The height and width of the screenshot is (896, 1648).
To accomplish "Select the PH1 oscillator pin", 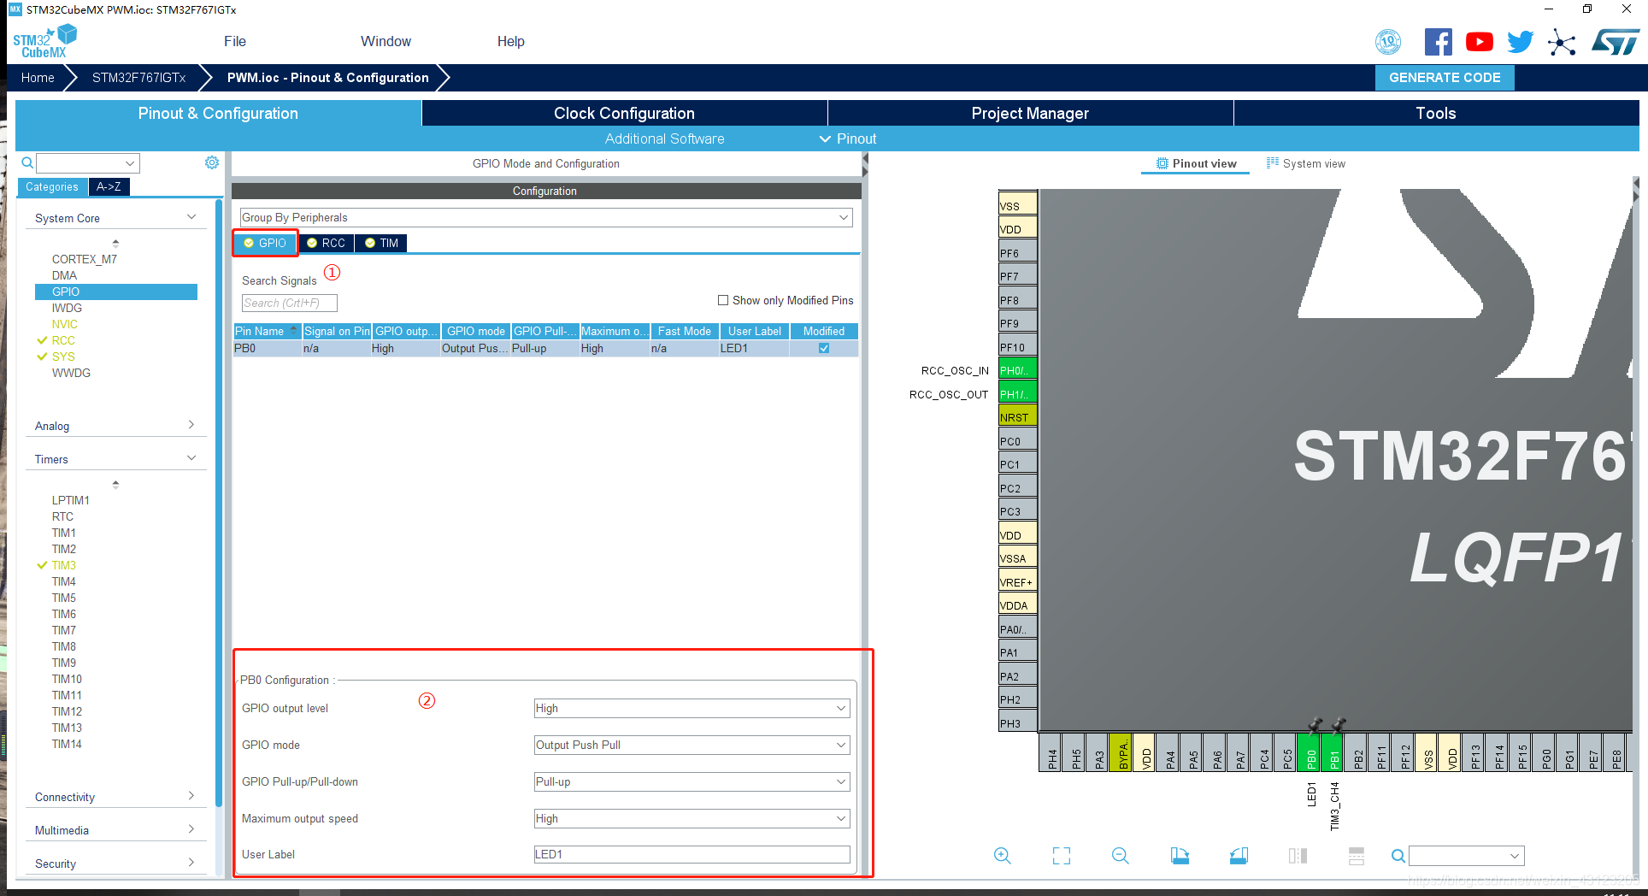I will (x=1017, y=394).
